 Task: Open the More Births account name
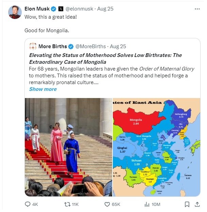coord(53,46)
